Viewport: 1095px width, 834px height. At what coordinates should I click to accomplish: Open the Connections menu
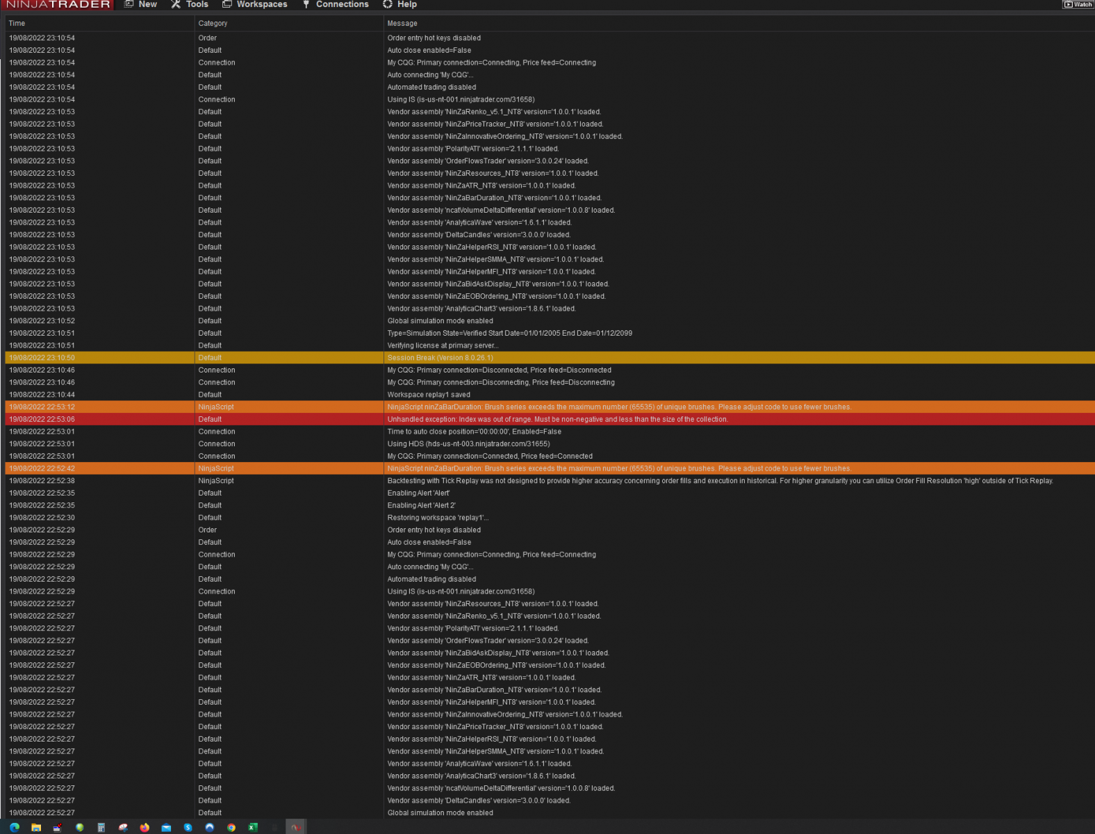tap(336, 4)
